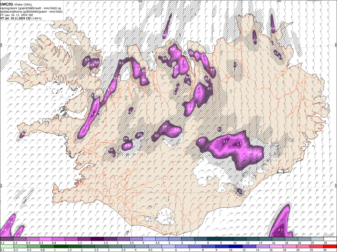The height and width of the screenshot is (252, 337).
Task: Pick the white swatch labeled 30
Action: 330,239
